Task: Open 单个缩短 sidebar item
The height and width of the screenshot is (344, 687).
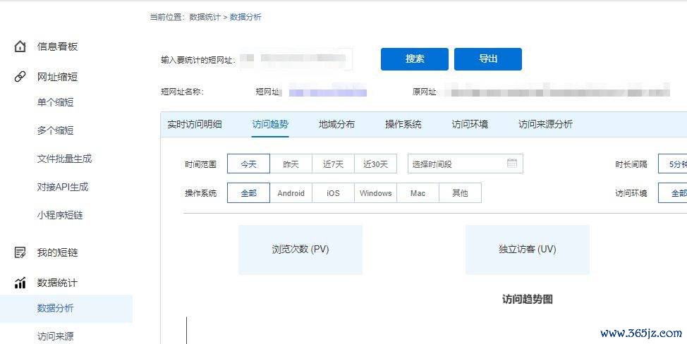Action: [55, 102]
